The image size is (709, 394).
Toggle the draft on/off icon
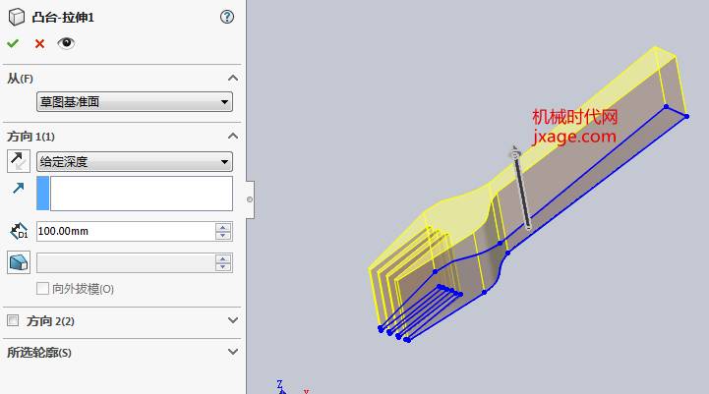[x=19, y=262]
